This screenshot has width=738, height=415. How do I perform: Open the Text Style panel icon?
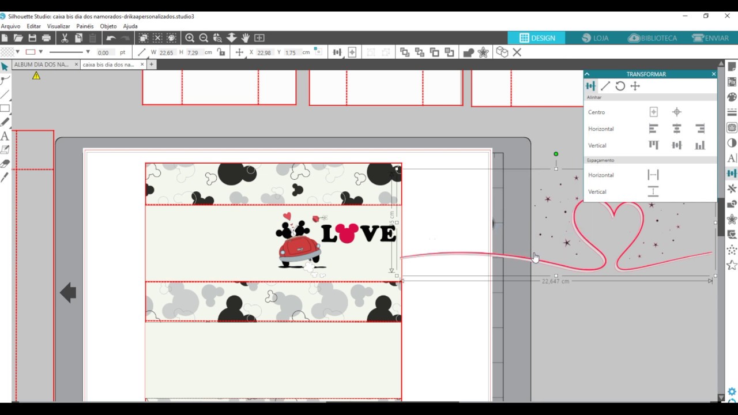click(x=732, y=158)
